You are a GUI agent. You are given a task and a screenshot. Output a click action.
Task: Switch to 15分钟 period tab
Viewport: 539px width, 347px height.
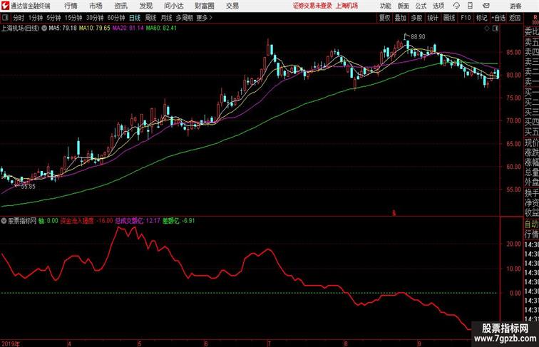click(73, 18)
